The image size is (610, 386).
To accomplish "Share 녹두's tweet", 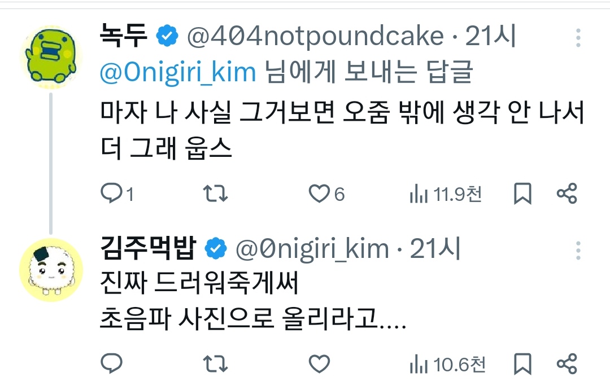I will tap(567, 194).
